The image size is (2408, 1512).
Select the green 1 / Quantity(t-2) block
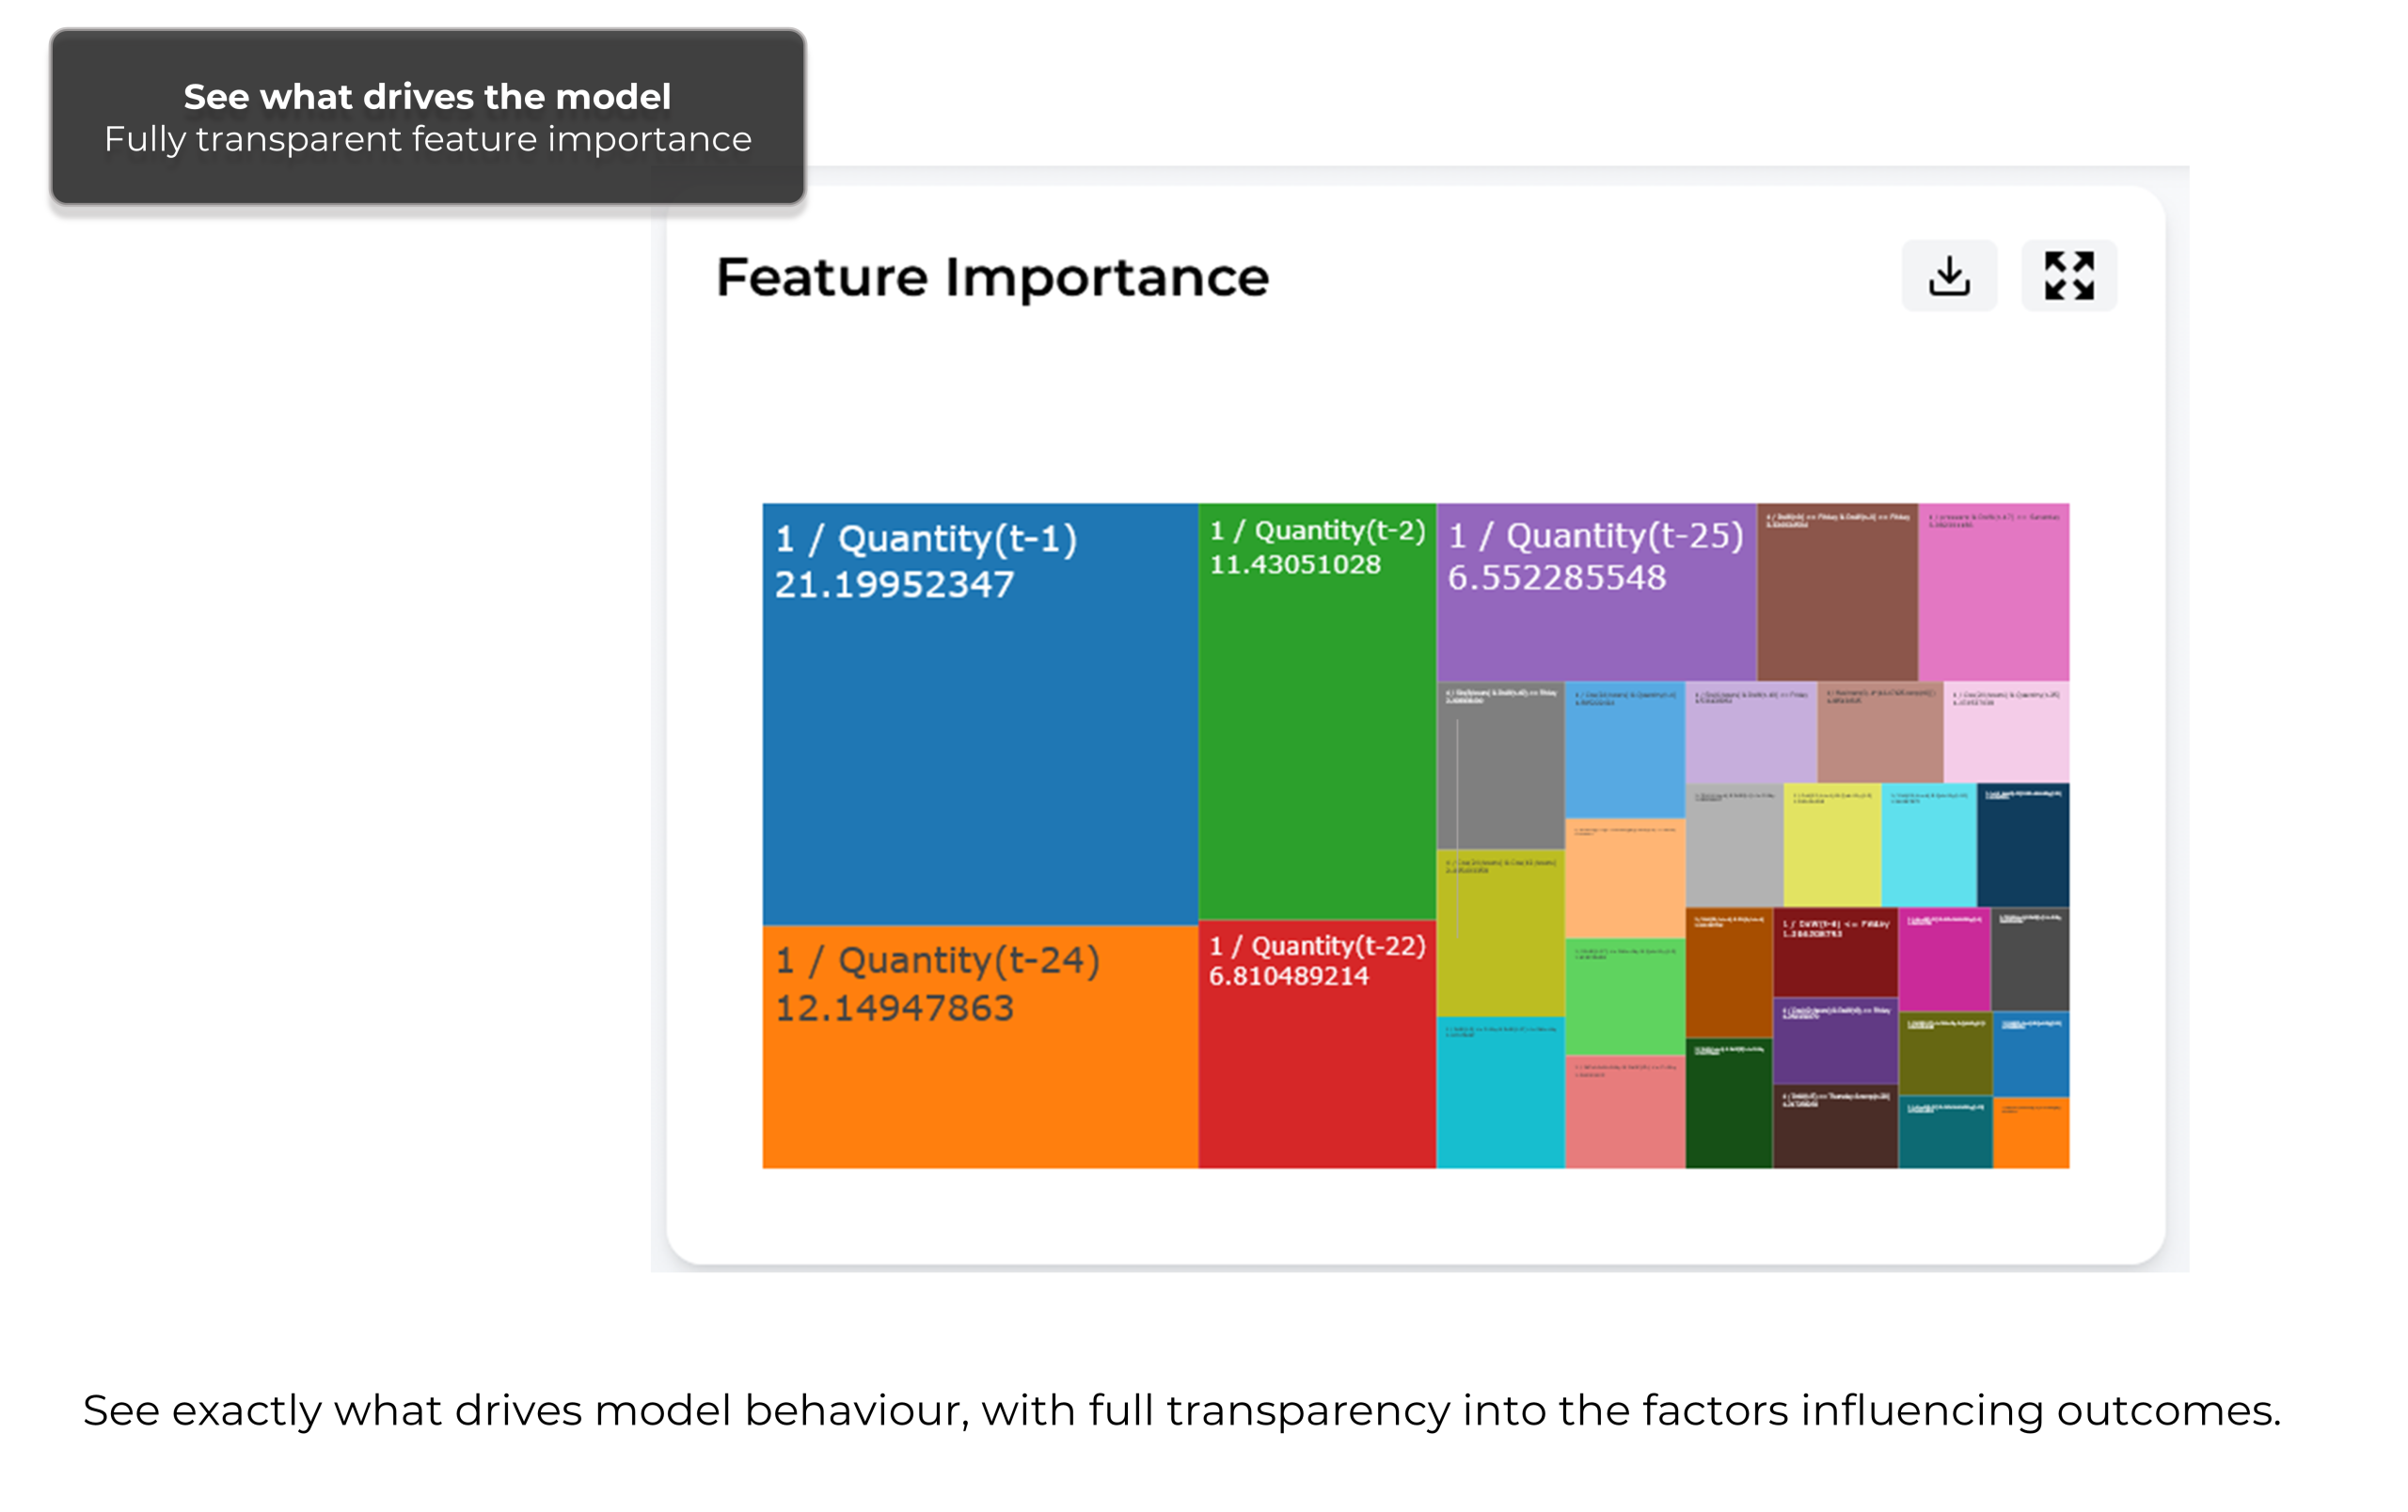pyautogui.click(x=1317, y=711)
